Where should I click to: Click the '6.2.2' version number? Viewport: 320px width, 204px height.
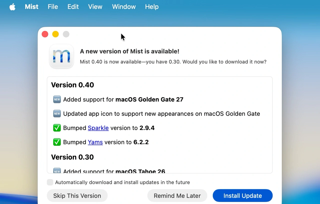tap(141, 142)
